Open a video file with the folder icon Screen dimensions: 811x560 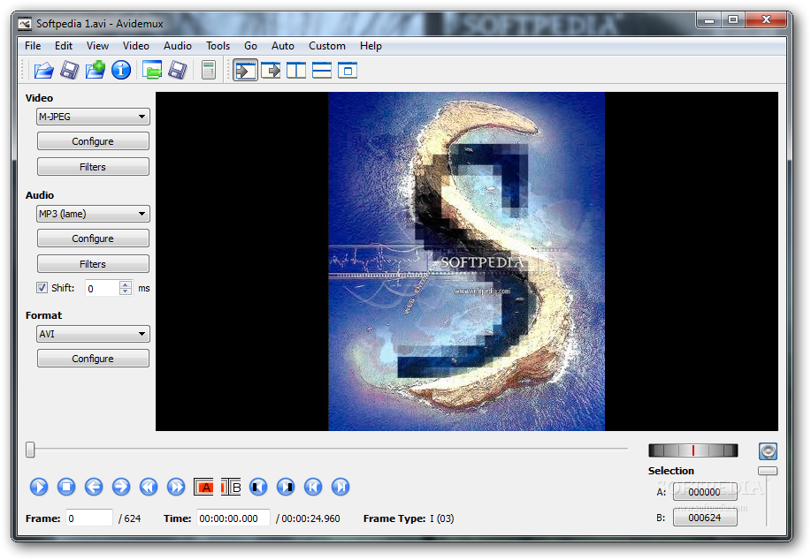click(44, 70)
